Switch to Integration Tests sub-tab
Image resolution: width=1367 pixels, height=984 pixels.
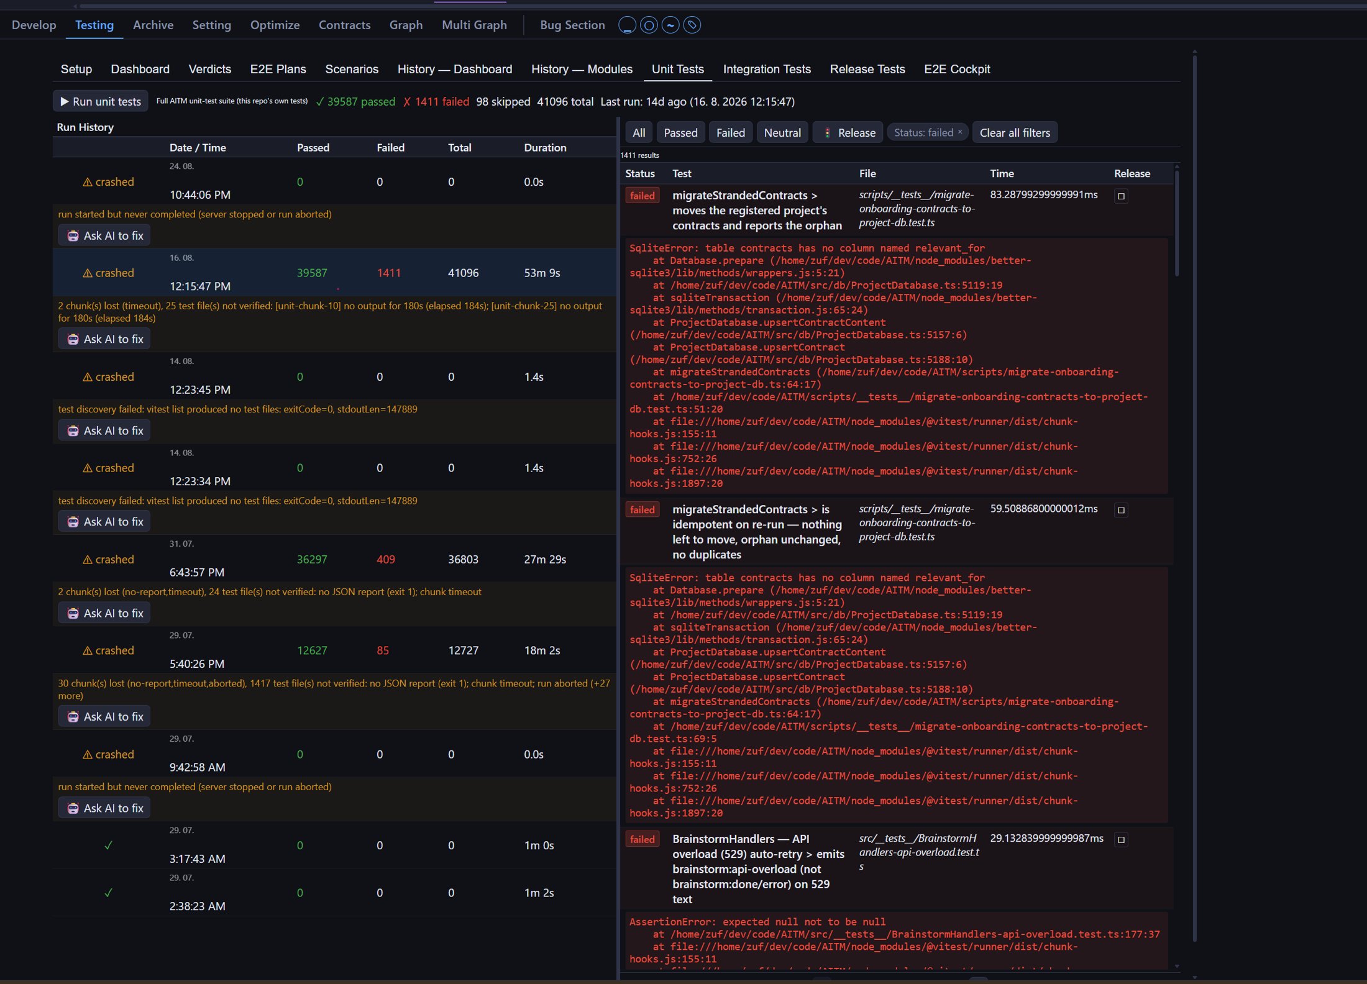767,69
